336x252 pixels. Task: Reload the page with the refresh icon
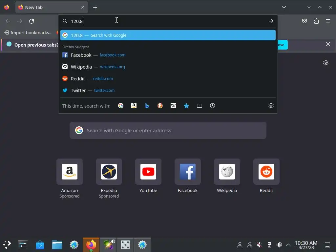(31, 21)
